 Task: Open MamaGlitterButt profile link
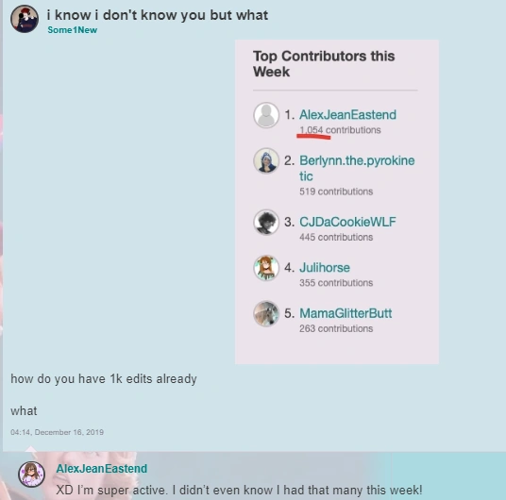[x=346, y=313]
